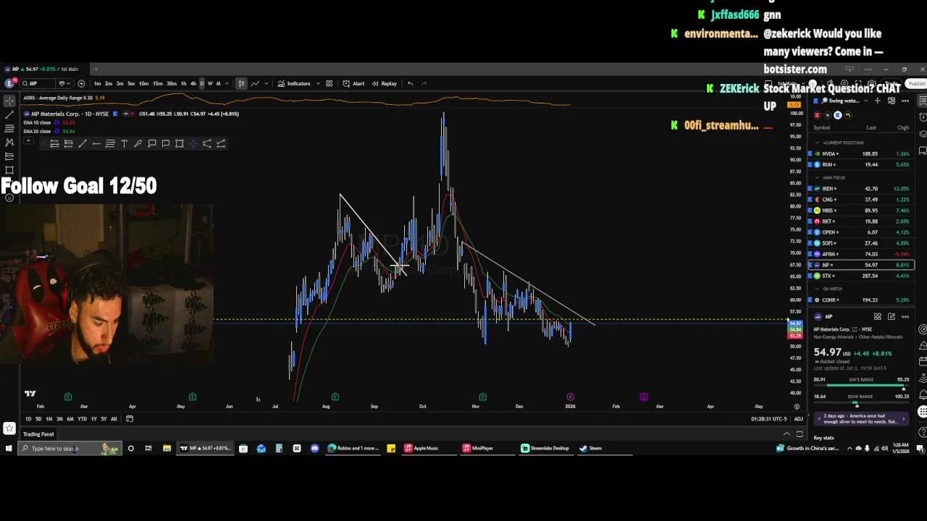This screenshot has width=927, height=521.
Task: Select the weekly W timeframe
Action: pos(210,83)
